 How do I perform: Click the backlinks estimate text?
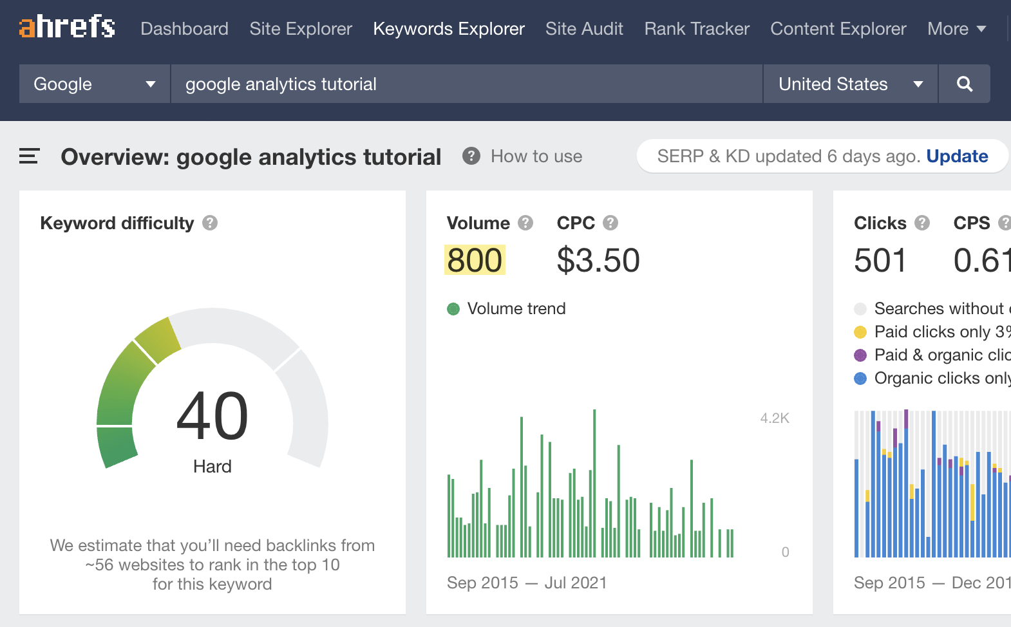point(213,565)
